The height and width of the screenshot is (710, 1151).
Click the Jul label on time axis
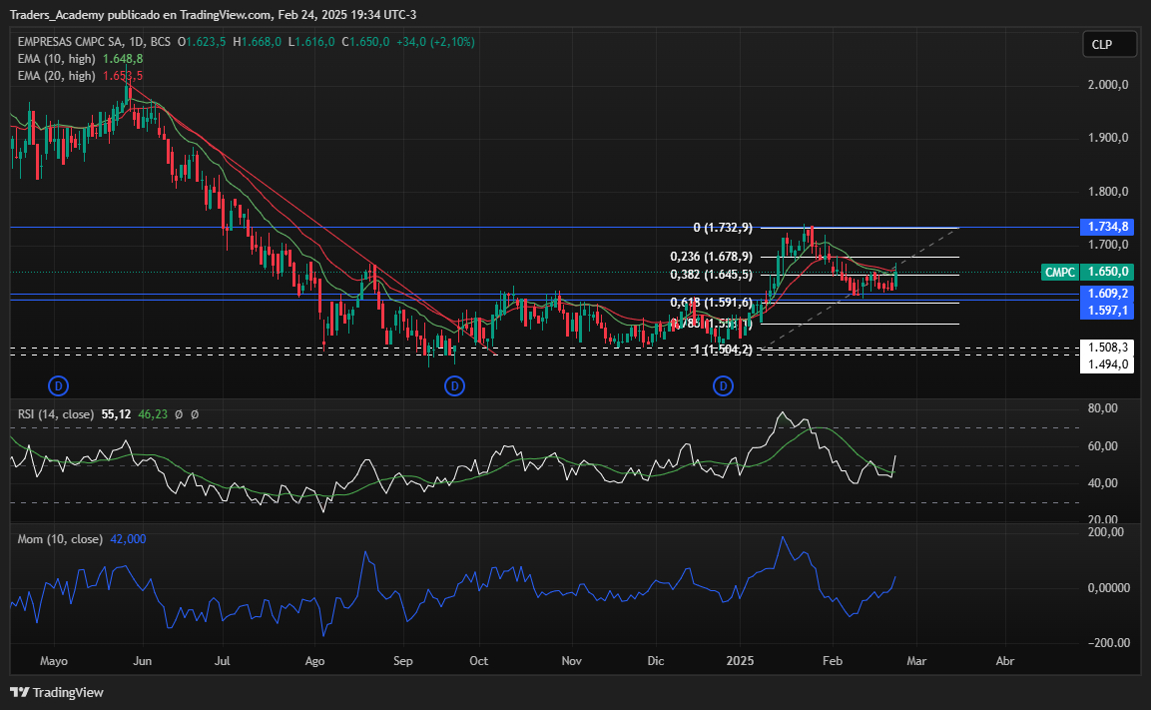[x=222, y=661]
